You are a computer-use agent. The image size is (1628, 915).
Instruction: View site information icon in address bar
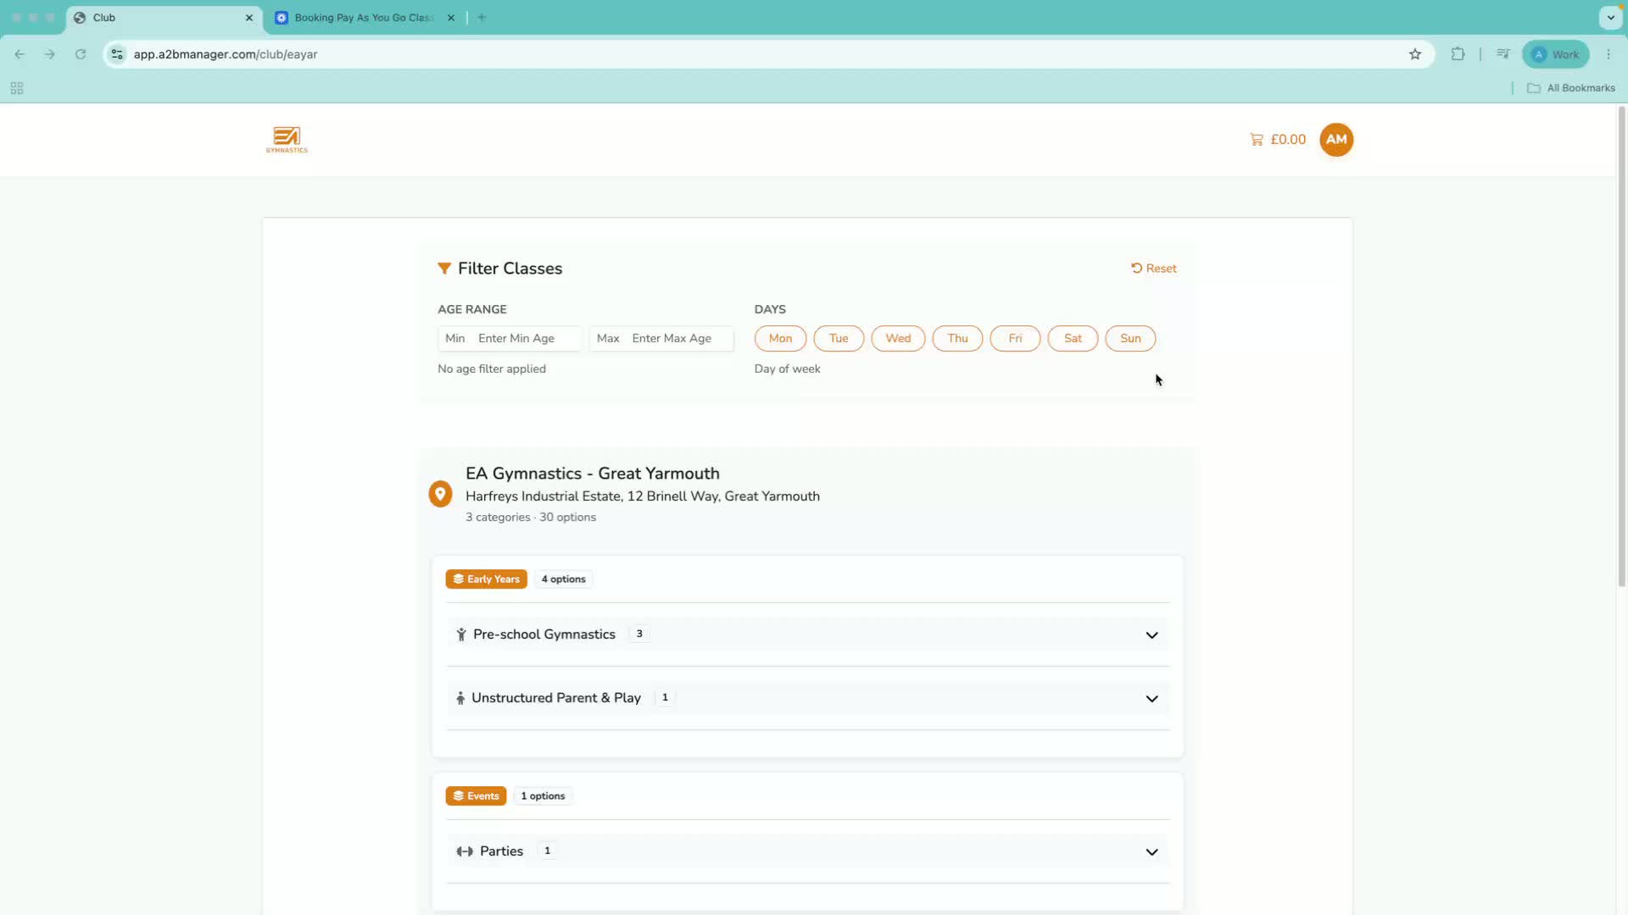117,54
